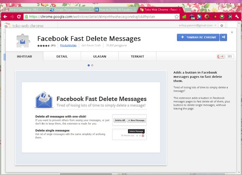Click the Chrome web store logo

[x=7, y=25]
